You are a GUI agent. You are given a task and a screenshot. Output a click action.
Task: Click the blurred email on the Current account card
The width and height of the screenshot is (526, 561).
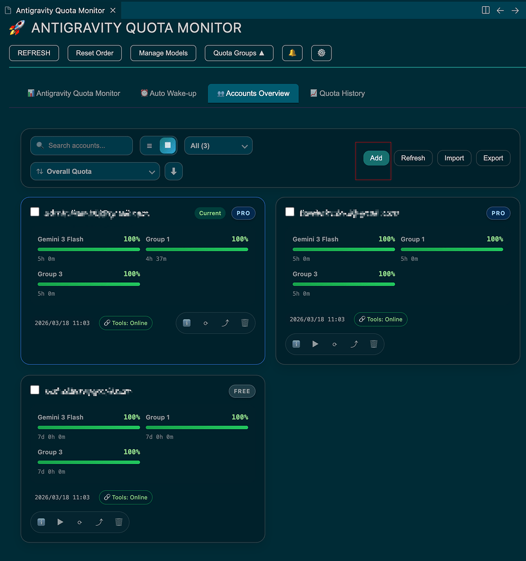(96, 214)
